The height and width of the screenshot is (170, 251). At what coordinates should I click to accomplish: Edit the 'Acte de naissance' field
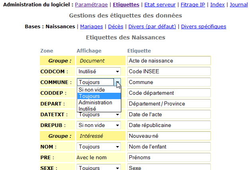168,61
